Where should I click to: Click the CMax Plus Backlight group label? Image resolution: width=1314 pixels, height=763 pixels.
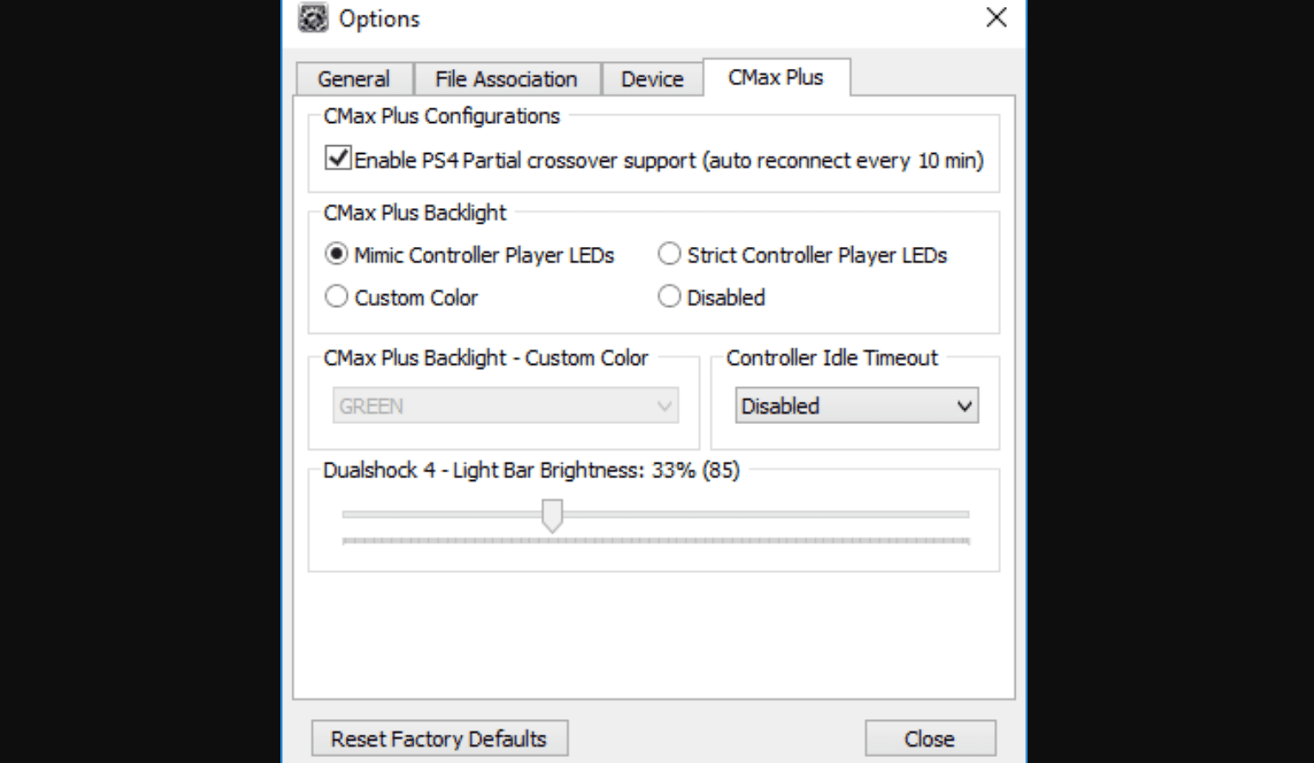click(415, 212)
